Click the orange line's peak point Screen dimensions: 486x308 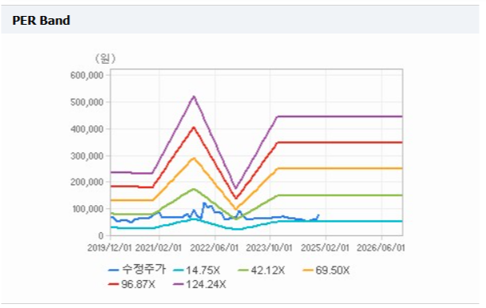click(194, 158)
